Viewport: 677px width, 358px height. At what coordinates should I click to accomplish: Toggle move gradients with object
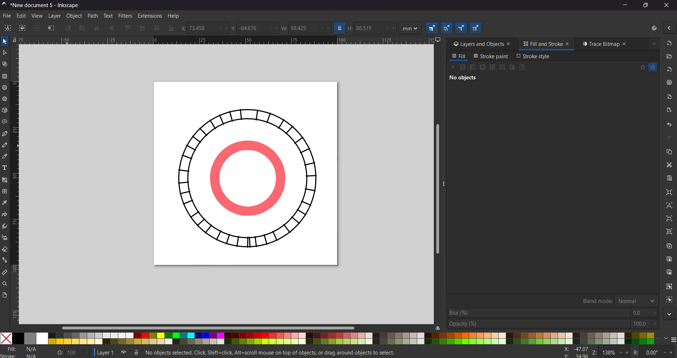(461, 28)
